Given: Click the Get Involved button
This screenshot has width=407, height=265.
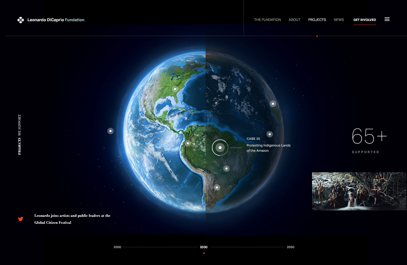Looking at the screenshot, I should coord(365,20).
